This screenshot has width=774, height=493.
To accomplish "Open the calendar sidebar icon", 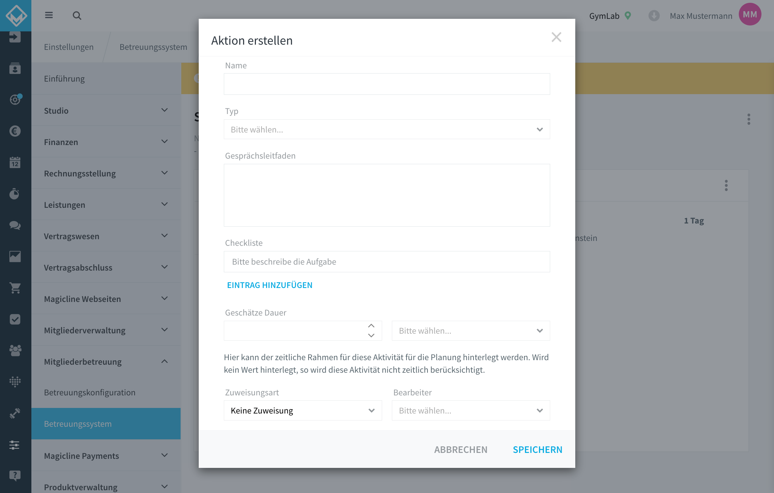I will coord(15,162).
